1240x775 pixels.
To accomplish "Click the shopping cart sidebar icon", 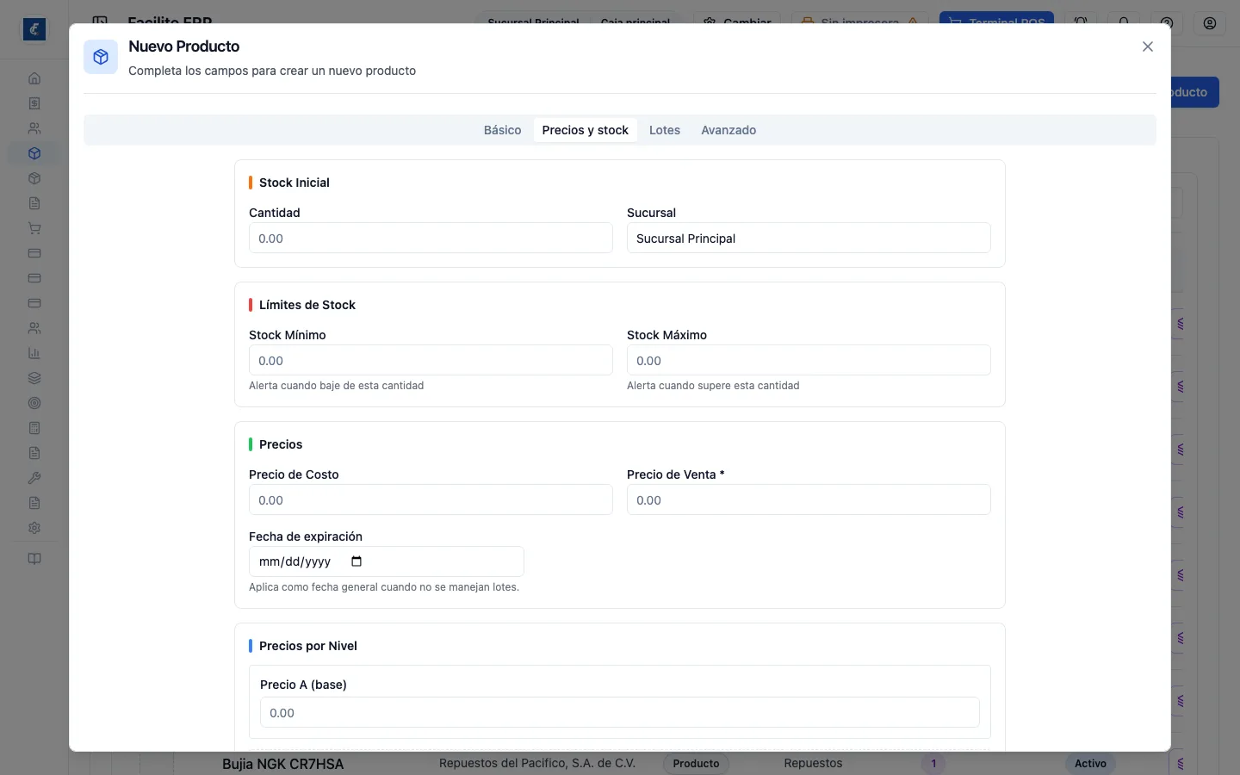I will coord(34,228).
